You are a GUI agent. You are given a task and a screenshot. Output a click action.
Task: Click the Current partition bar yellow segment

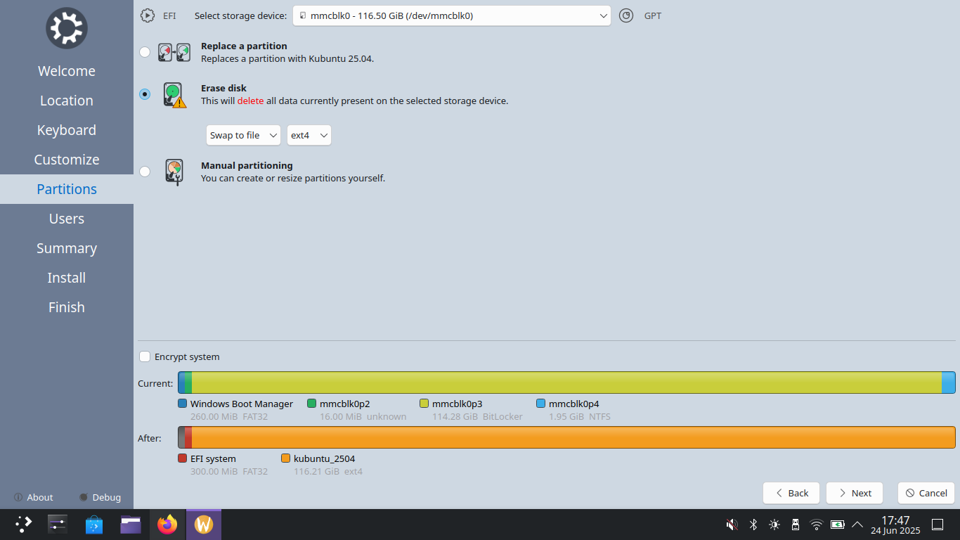[566, 382]
